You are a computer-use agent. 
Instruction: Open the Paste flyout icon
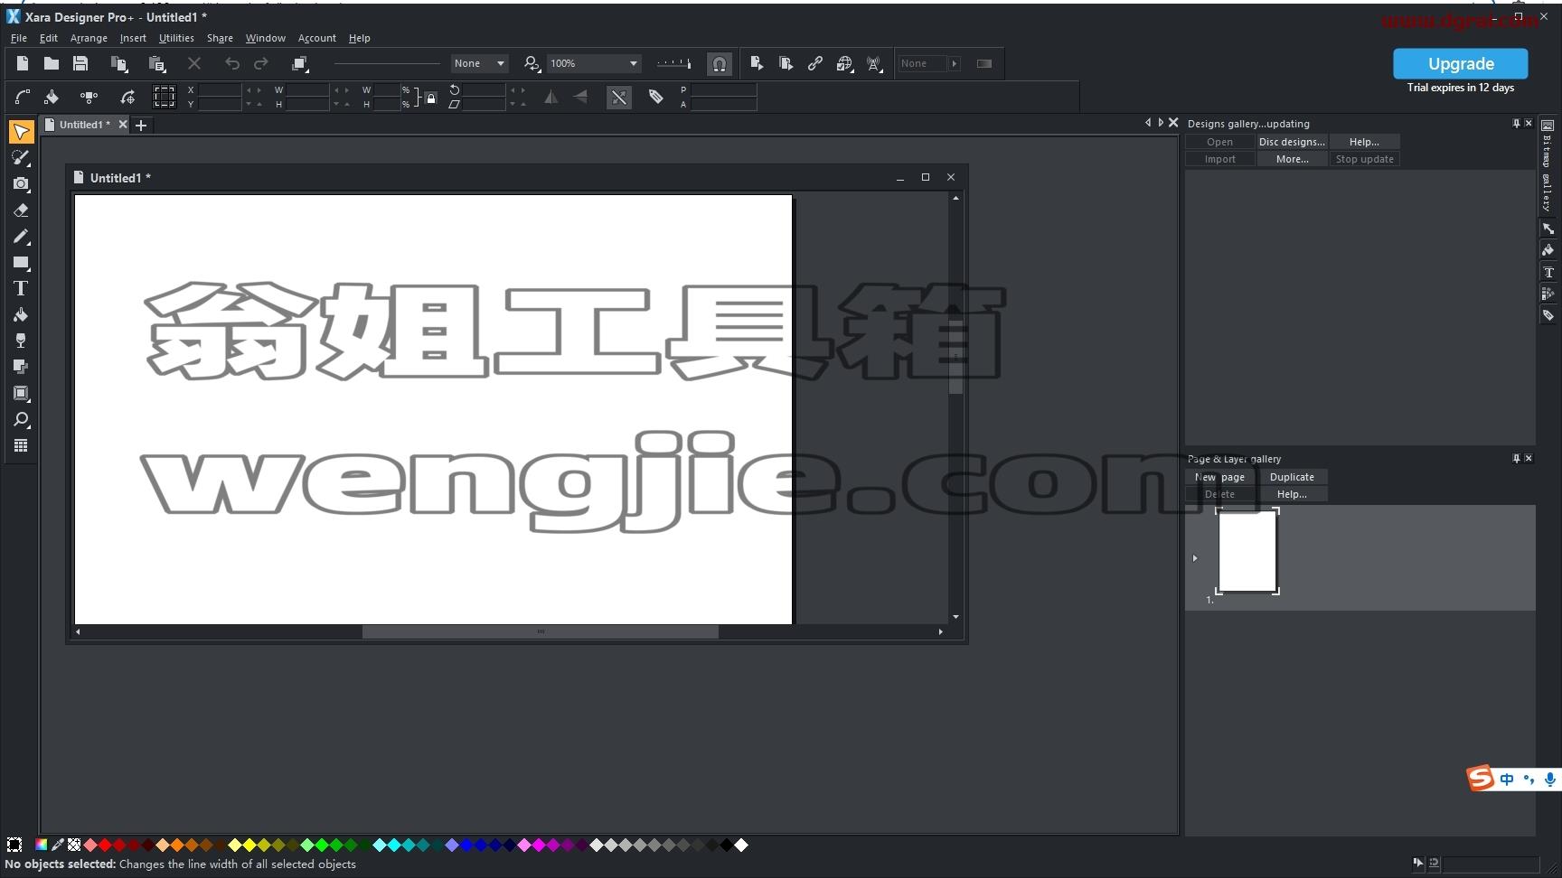pyautogui.click(x=156, y=63)
